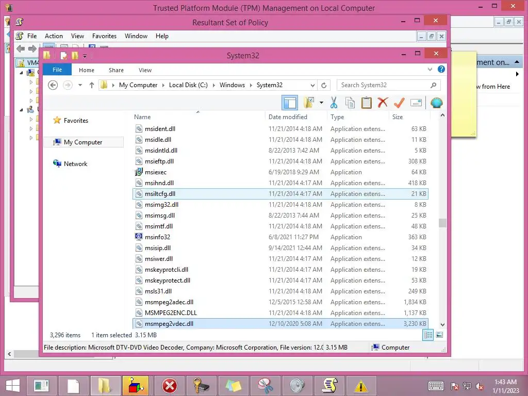Refresh the System32 folder view

click(324, 85)
